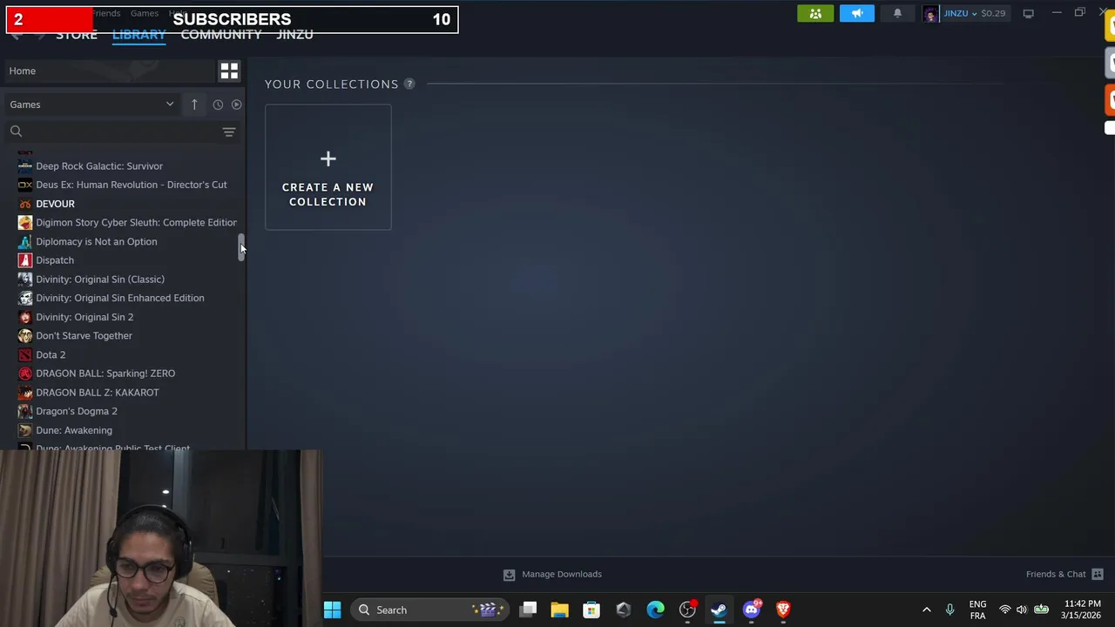Viewport: 1115px width, 627px height.
Task: Click the Don't Starve Together icon
Action: [25, 335]
